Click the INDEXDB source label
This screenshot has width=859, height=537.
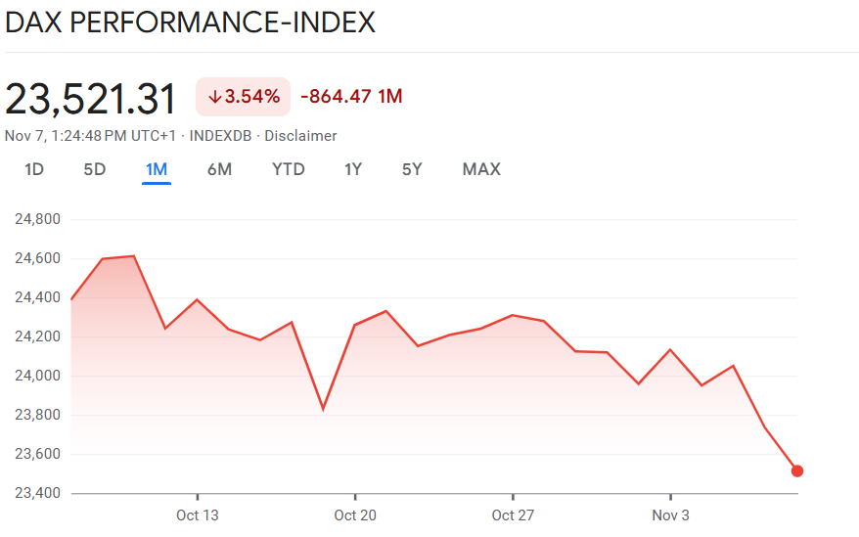217,136
